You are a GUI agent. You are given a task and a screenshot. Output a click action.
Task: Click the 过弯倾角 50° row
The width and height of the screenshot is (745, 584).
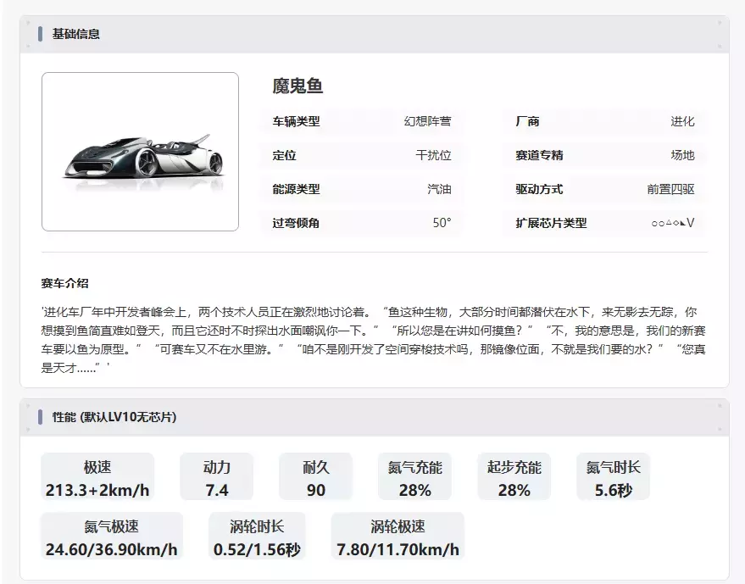pyautogui.click(x=362, y=223)
